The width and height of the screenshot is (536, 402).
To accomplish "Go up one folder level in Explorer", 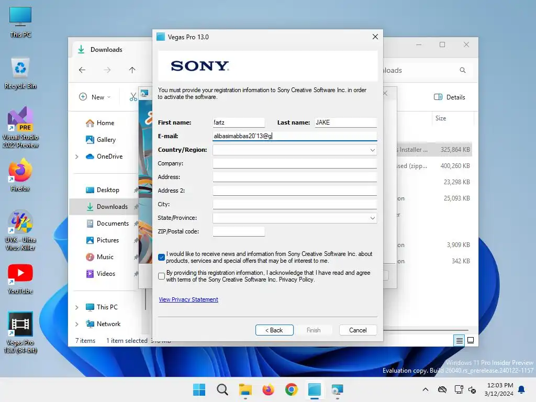I will pos(132,70).
